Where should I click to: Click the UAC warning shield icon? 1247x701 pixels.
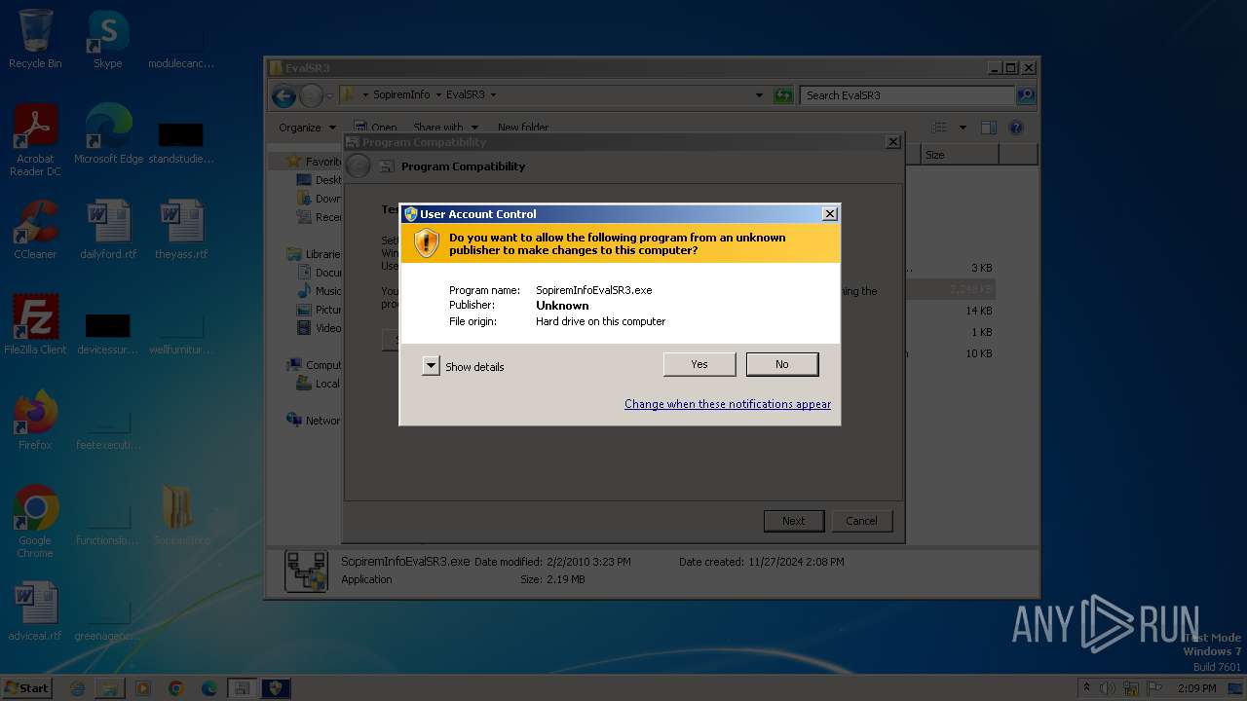(x=427, y=243)
